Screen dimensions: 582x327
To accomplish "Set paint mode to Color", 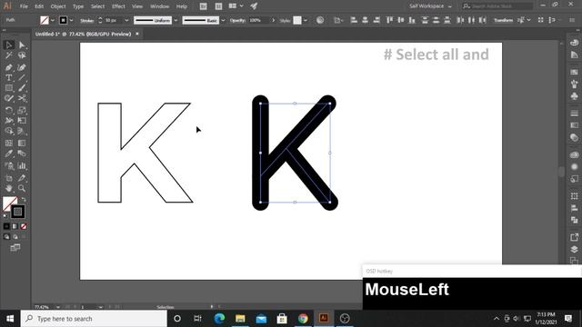I will 6,226.
